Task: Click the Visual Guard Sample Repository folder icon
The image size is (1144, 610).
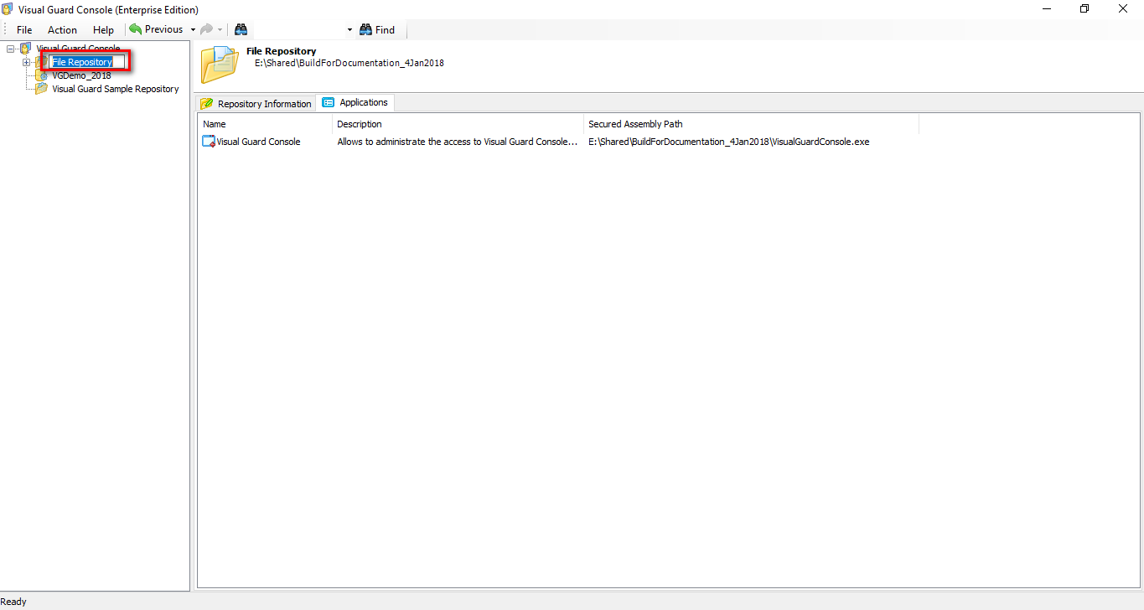Action: 40,89
